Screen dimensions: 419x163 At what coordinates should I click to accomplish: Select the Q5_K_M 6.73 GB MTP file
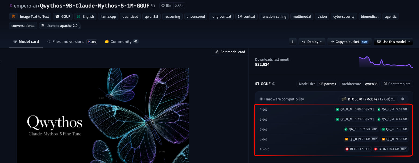click(x=354, y=119)
